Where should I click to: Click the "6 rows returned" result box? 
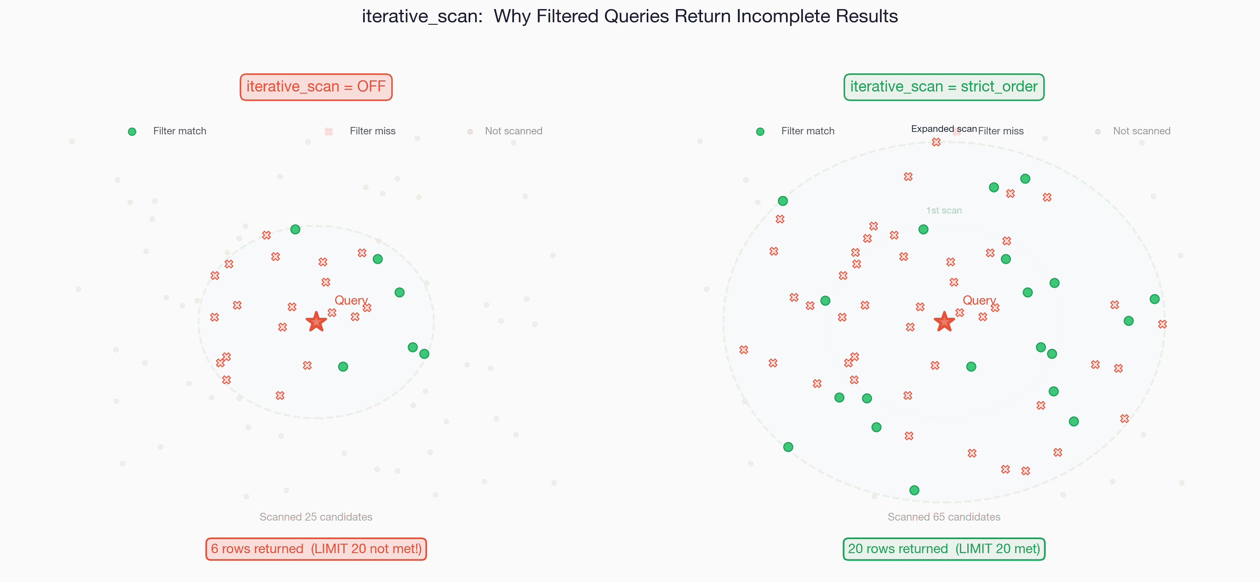(x=316, y=549)
